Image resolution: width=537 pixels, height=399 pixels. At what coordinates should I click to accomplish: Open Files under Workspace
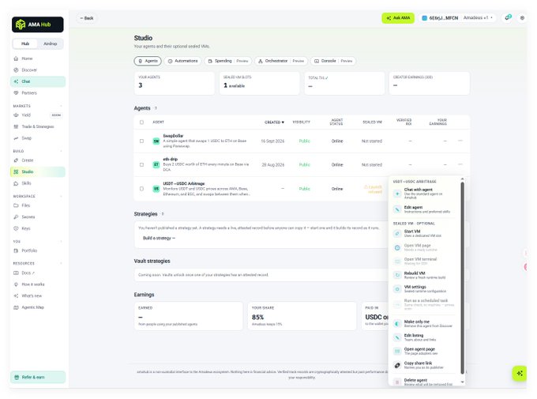[38, 205]
